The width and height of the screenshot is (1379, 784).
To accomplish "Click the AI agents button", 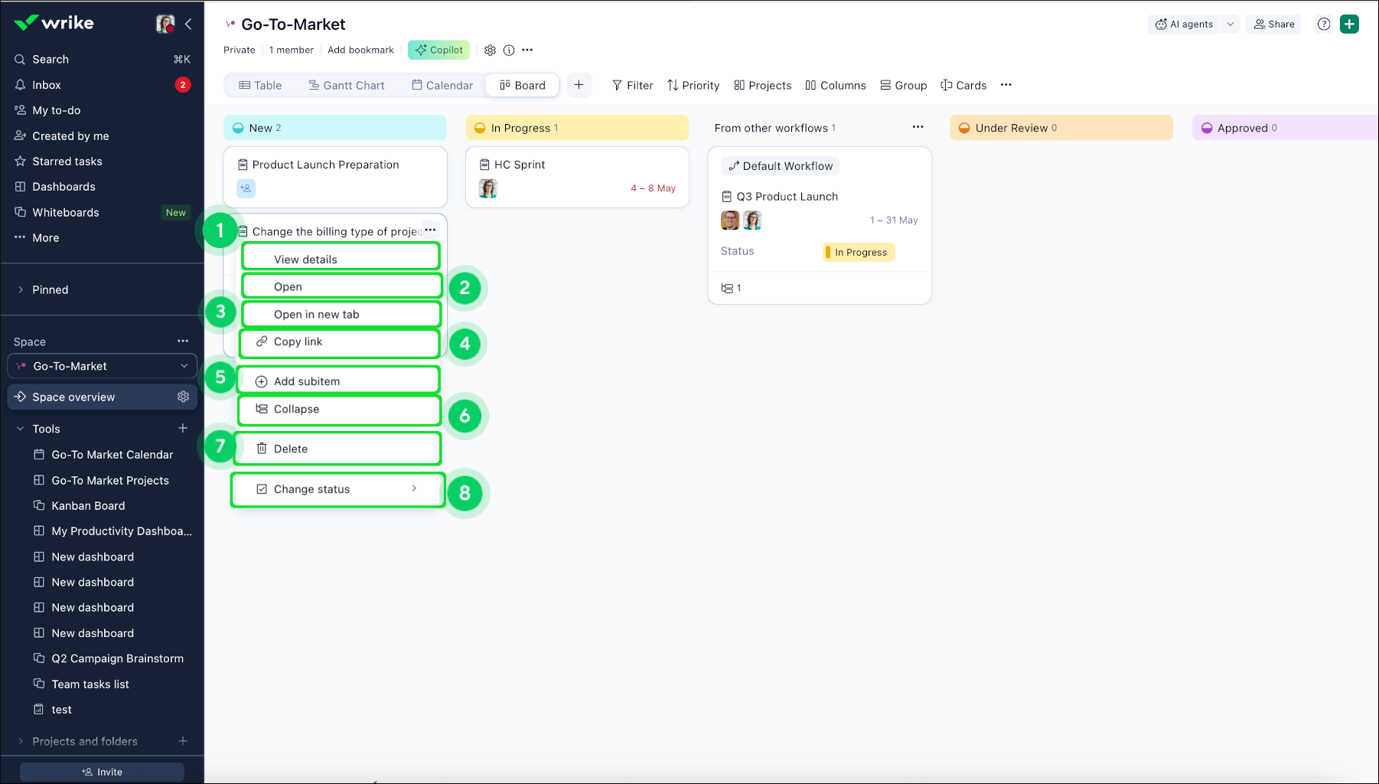I will 1184,24.
